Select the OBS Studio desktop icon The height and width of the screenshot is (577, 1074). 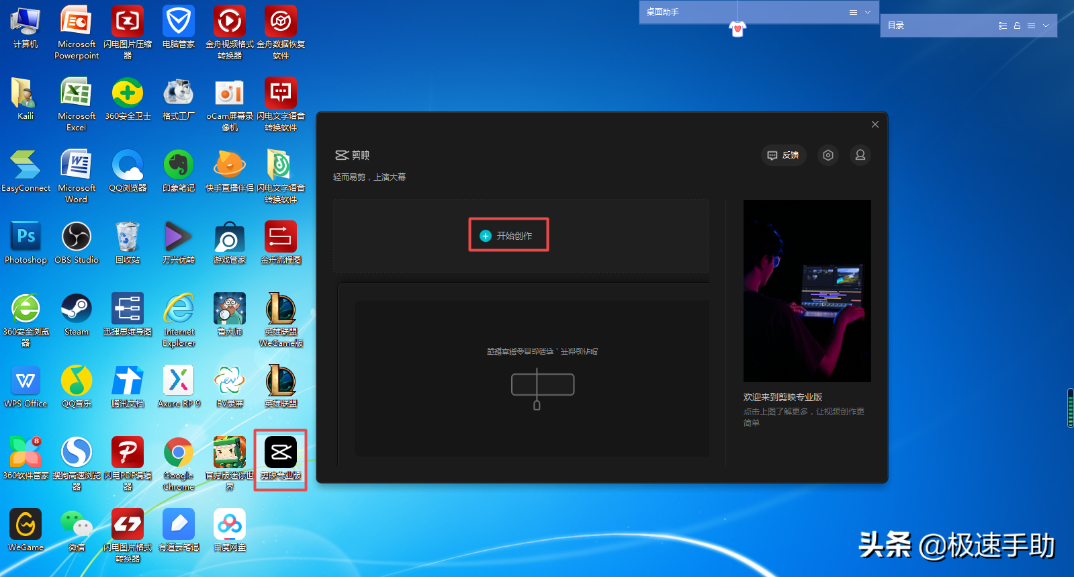pos(77,242)
